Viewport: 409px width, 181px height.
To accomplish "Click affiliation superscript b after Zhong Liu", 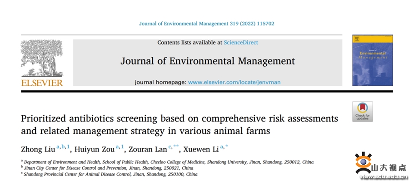I will point(63,147).
